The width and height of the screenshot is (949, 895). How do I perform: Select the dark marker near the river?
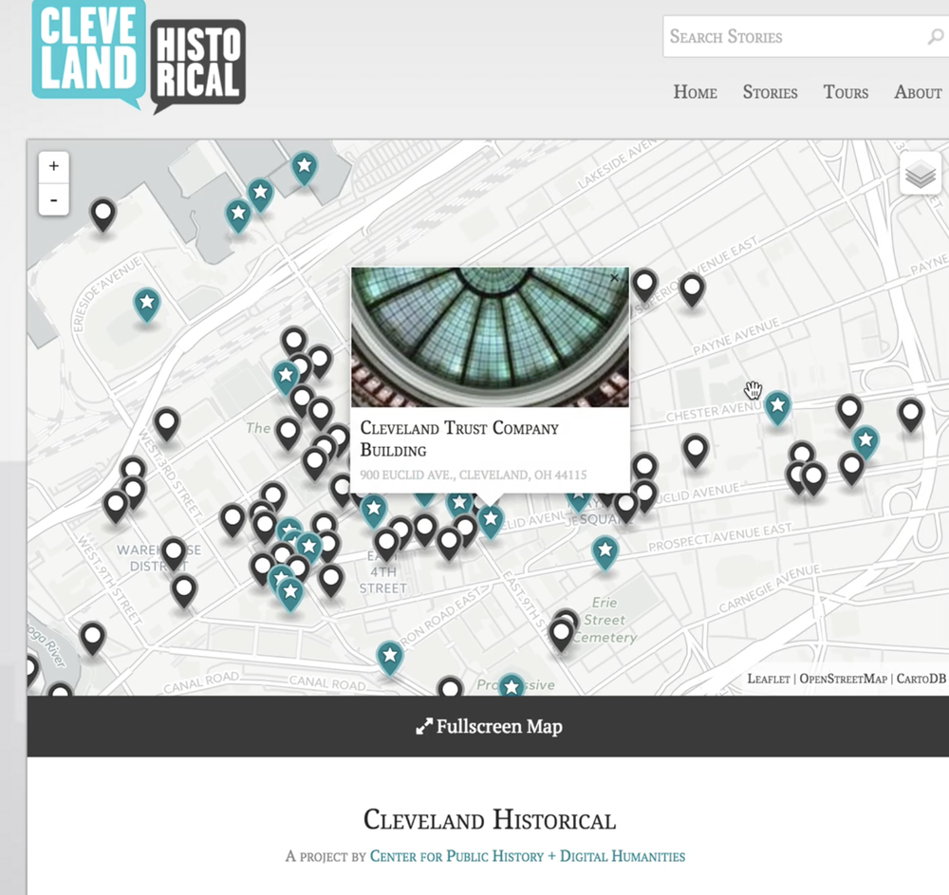pyautogui.click(x=93, y=639)
